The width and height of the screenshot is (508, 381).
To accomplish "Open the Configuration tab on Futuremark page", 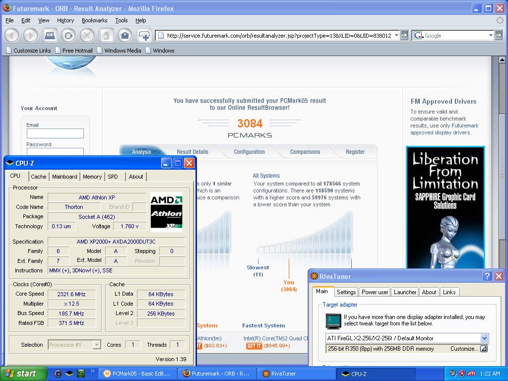I will (249, 152).
